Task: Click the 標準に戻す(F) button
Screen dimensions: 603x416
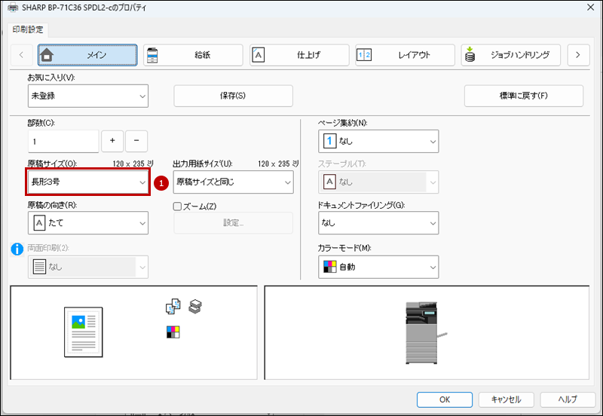Action: [523, 96]
